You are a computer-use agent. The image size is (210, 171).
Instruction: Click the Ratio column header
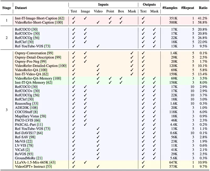coord(202,8)
